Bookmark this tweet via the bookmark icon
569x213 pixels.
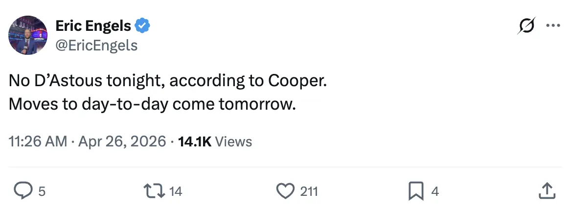415,191
